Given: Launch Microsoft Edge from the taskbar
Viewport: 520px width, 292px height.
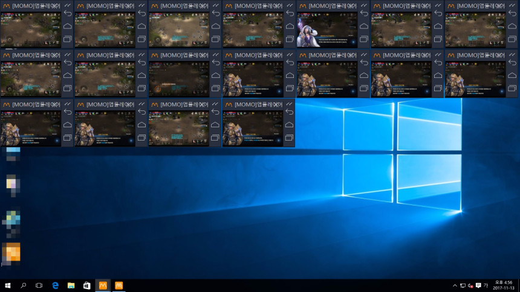Looking at the screenshot, I should coord(55,285).
